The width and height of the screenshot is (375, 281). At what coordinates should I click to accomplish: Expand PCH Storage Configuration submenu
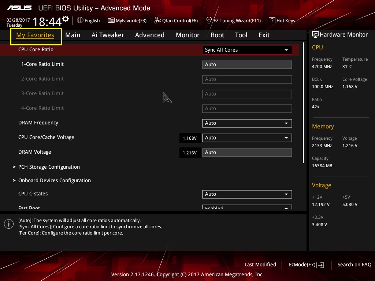click(49, 167)
